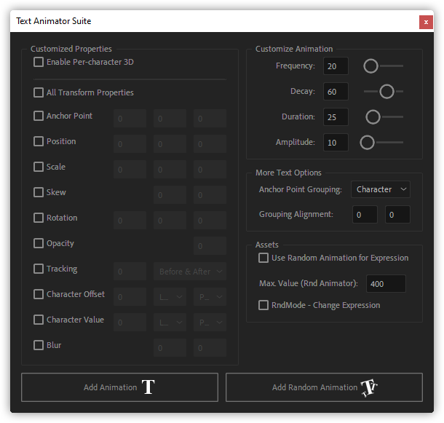The width and height of the screenshot is (444, 423).
Task: Click the T icon on Add Animation
Action: (x=148, y=387)
